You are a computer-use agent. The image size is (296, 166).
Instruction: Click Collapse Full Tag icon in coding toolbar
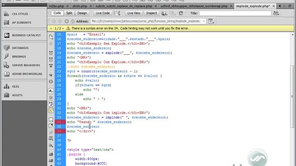51,53
